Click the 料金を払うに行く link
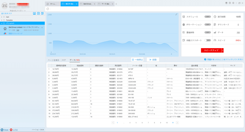 click(18, 11)
